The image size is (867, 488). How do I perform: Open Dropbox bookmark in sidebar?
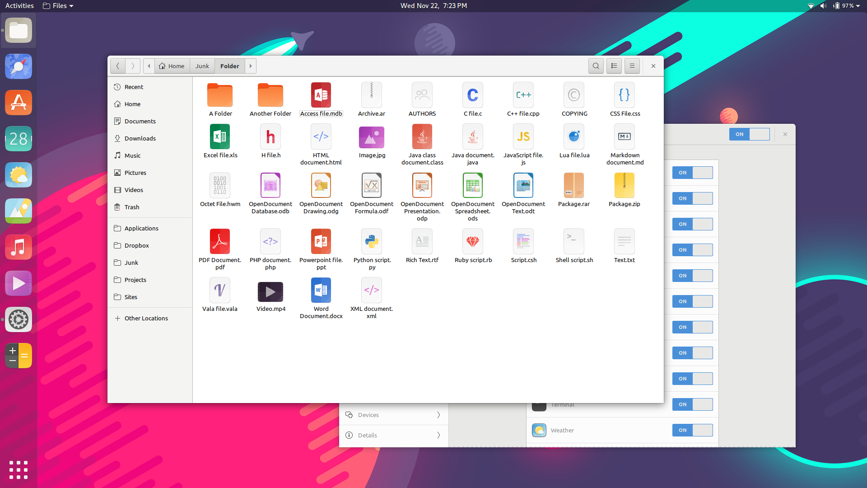[150, 245]
